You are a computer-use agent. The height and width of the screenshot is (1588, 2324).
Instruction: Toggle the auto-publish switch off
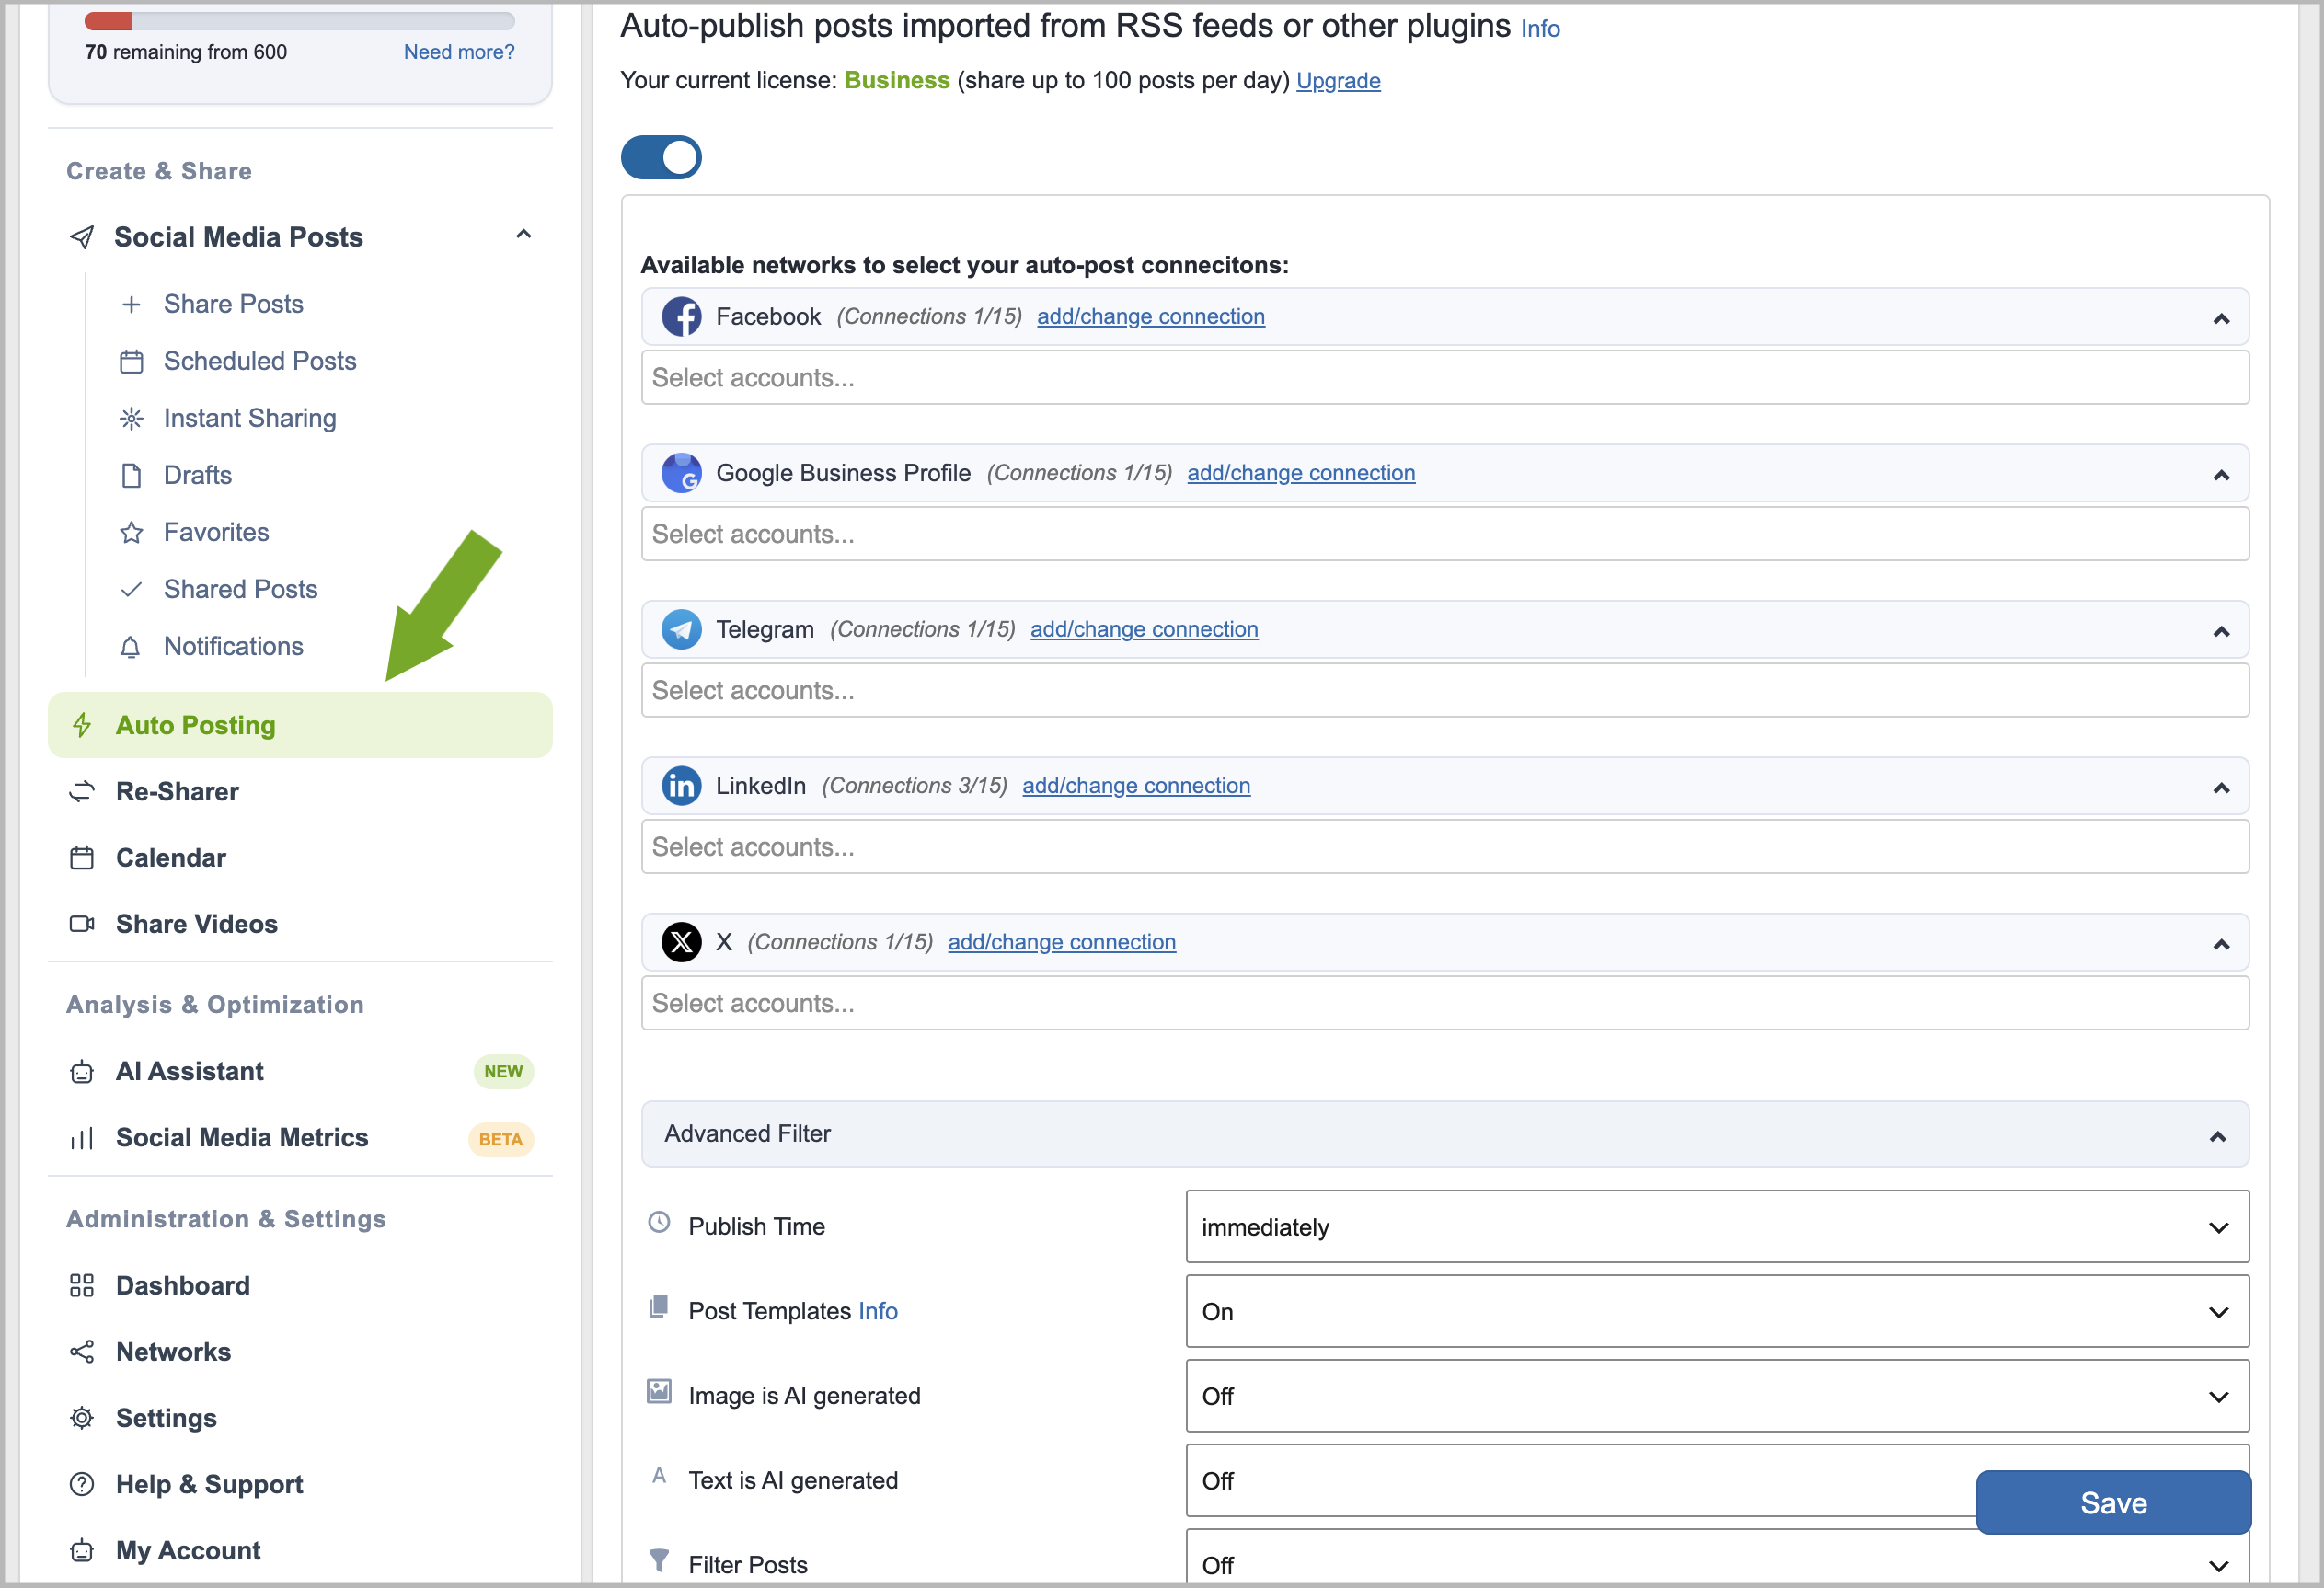click(x=661, y=158)
